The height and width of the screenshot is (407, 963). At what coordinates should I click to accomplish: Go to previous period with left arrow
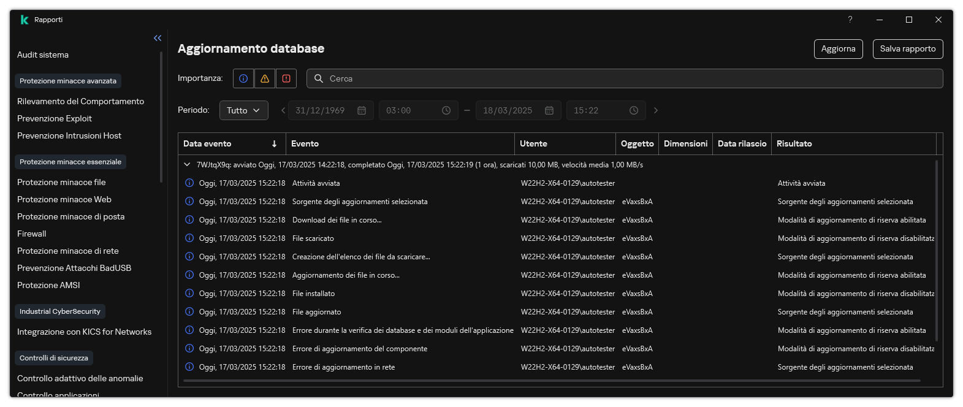[x=283, y=110]
